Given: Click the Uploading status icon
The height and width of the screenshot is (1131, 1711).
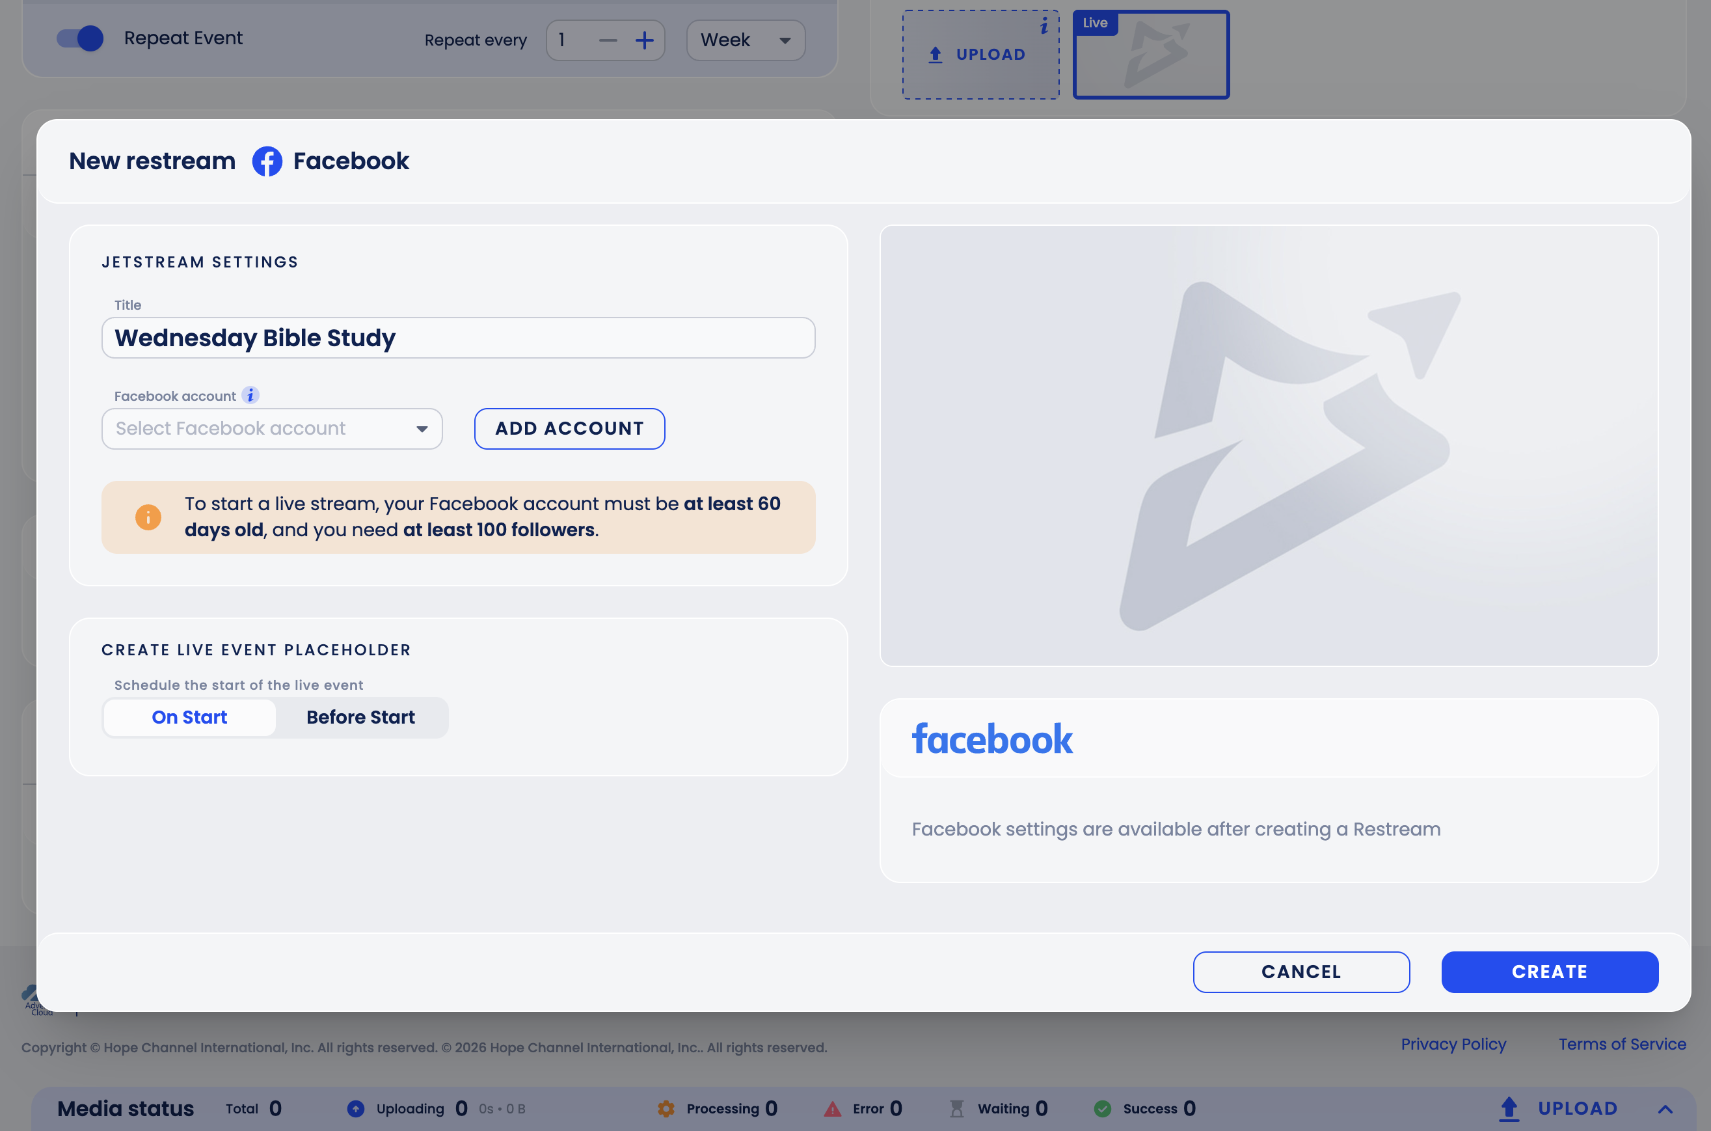Looking at the screenshot, I should [355, 1109].
